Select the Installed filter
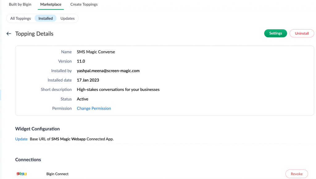Screen dimensions: 316x179 [x=46, y=18]
